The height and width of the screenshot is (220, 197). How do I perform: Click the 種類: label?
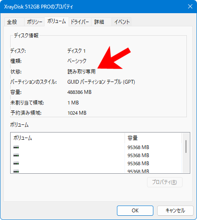16,61
